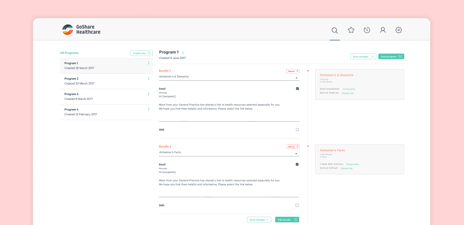Remove Bundle 2
The image size is (464, 225).
[293, 147]
